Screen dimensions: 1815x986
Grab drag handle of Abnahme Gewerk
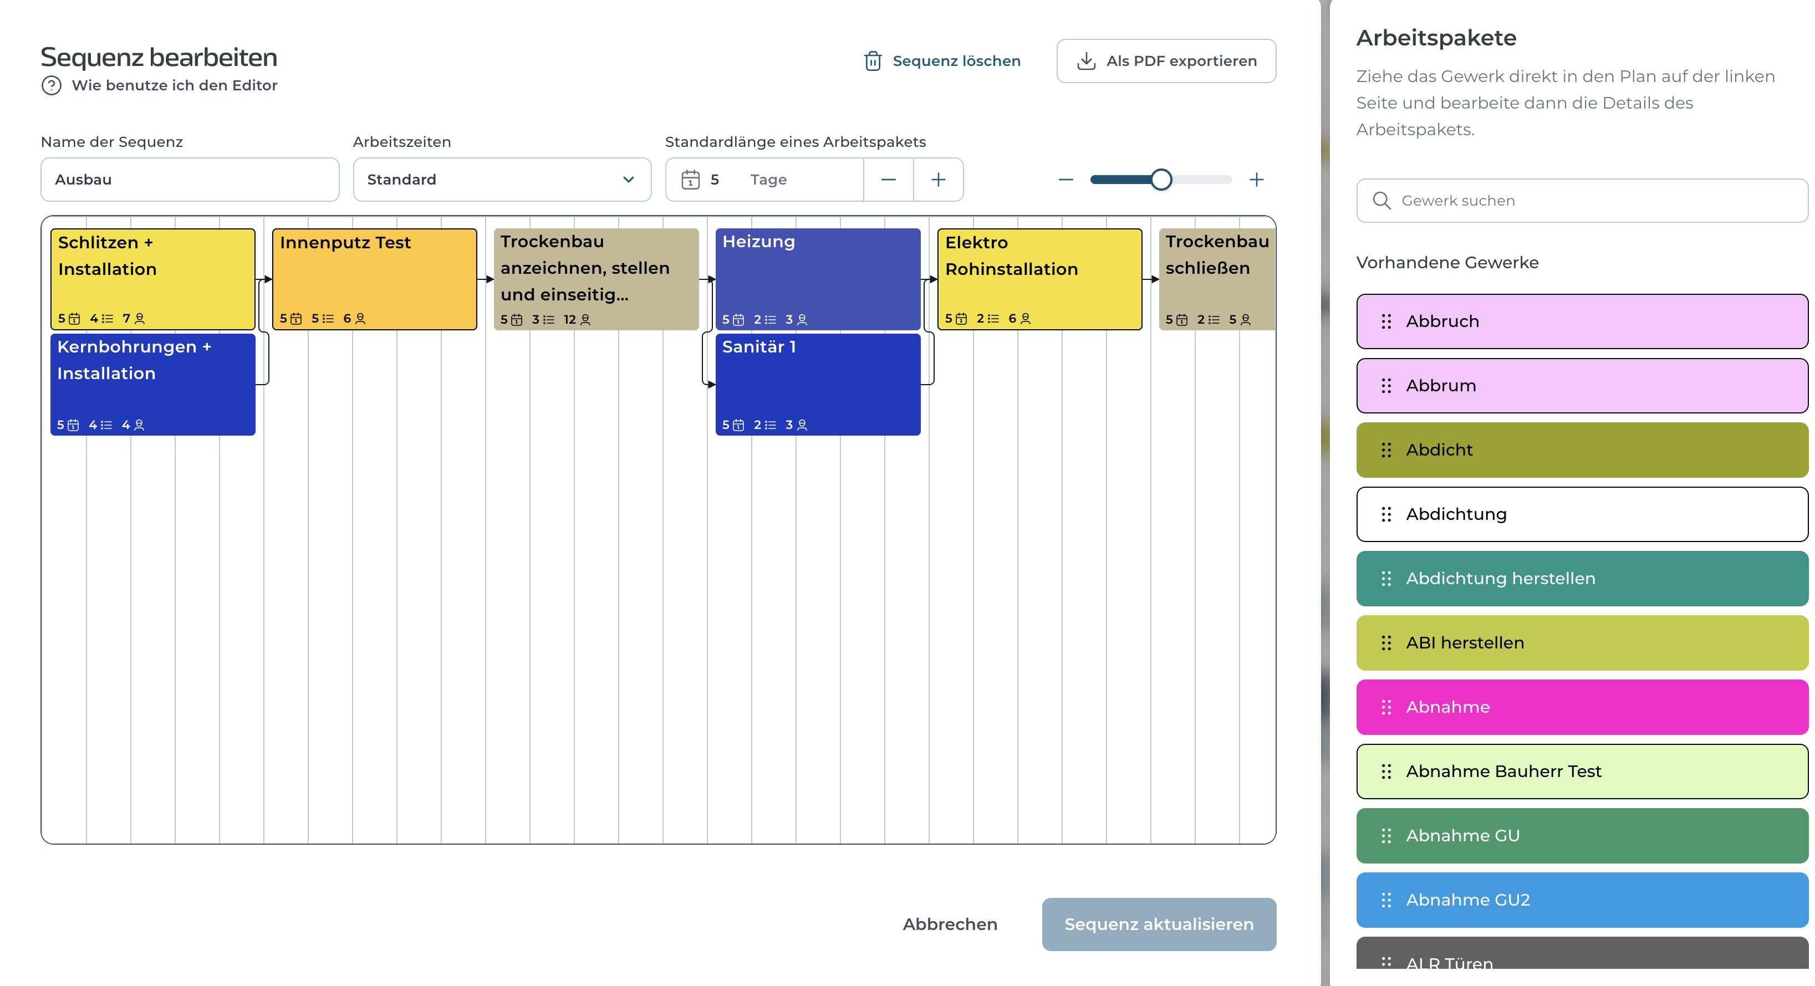point(1386,707)
